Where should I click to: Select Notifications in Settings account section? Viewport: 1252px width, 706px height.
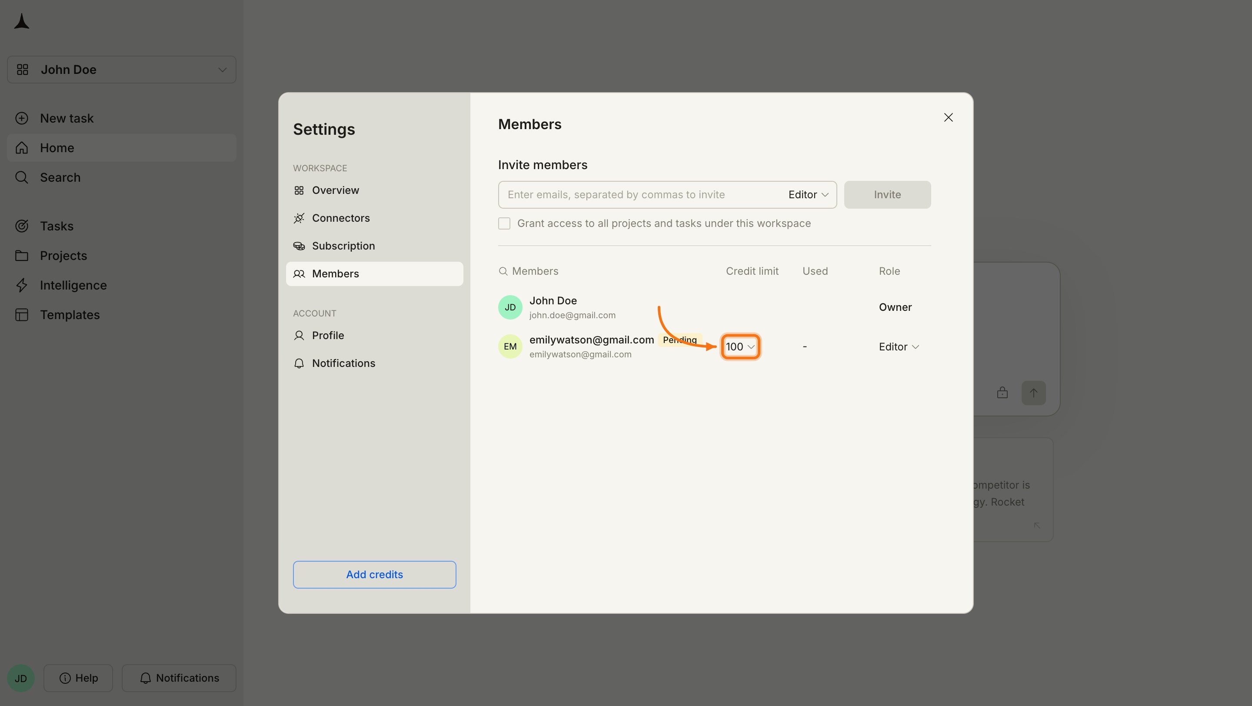(374, 363)
